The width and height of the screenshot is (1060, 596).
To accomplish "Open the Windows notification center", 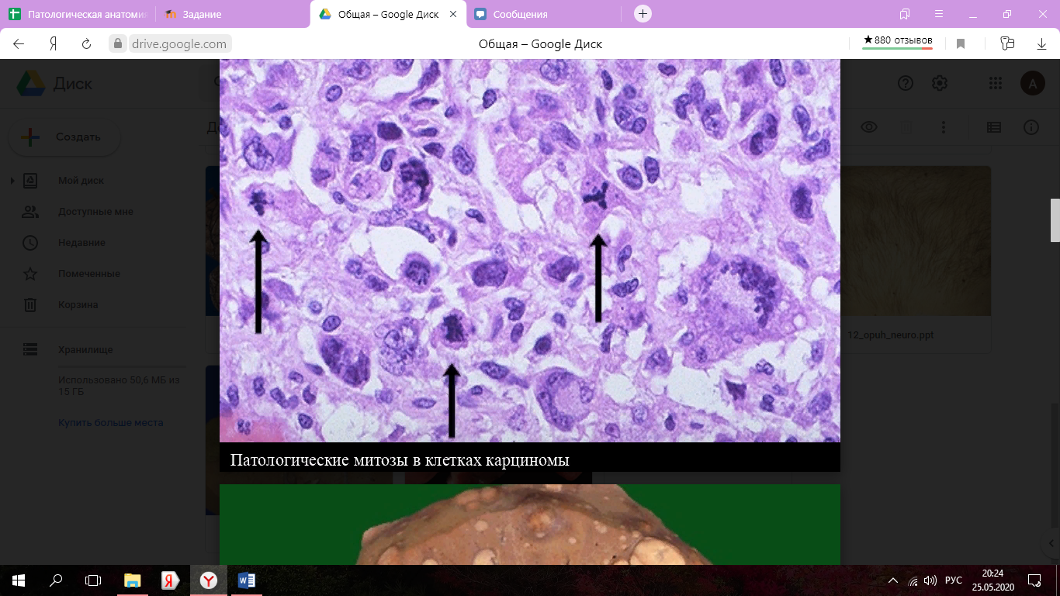I will pos(1034,580).
